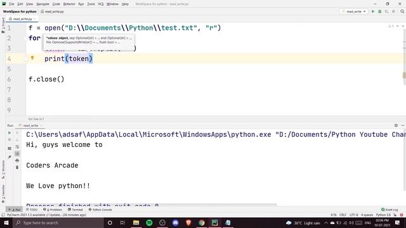
Task: Toggle scroll to end in Run console
Action: [x=17, y=153]
